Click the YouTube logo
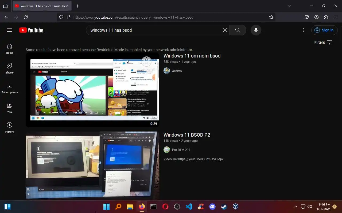This screenshot has width=342, height=213. [31, 30]
